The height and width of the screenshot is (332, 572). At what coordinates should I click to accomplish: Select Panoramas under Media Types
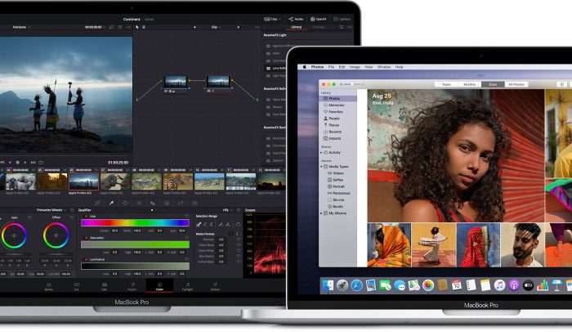click(339, 193)
